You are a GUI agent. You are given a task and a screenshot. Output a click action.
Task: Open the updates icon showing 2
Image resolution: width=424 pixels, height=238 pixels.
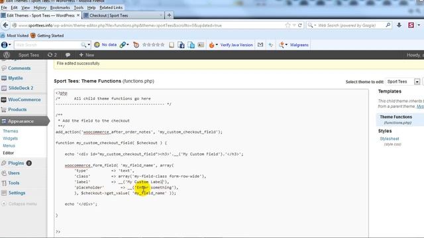coord(52,55)
